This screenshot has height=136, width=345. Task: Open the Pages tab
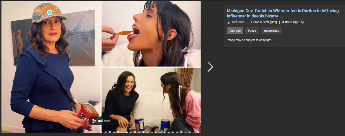[252, 31]
